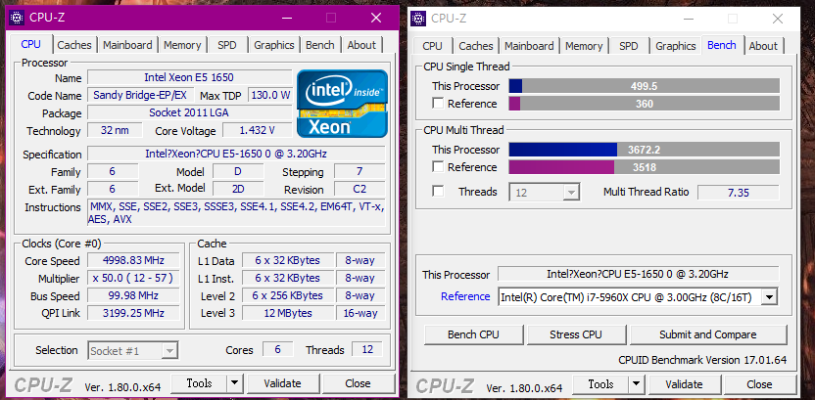Click Validate button in right window

(684, 384)
